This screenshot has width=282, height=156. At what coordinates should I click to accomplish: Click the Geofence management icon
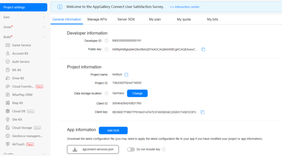(7, 136)
